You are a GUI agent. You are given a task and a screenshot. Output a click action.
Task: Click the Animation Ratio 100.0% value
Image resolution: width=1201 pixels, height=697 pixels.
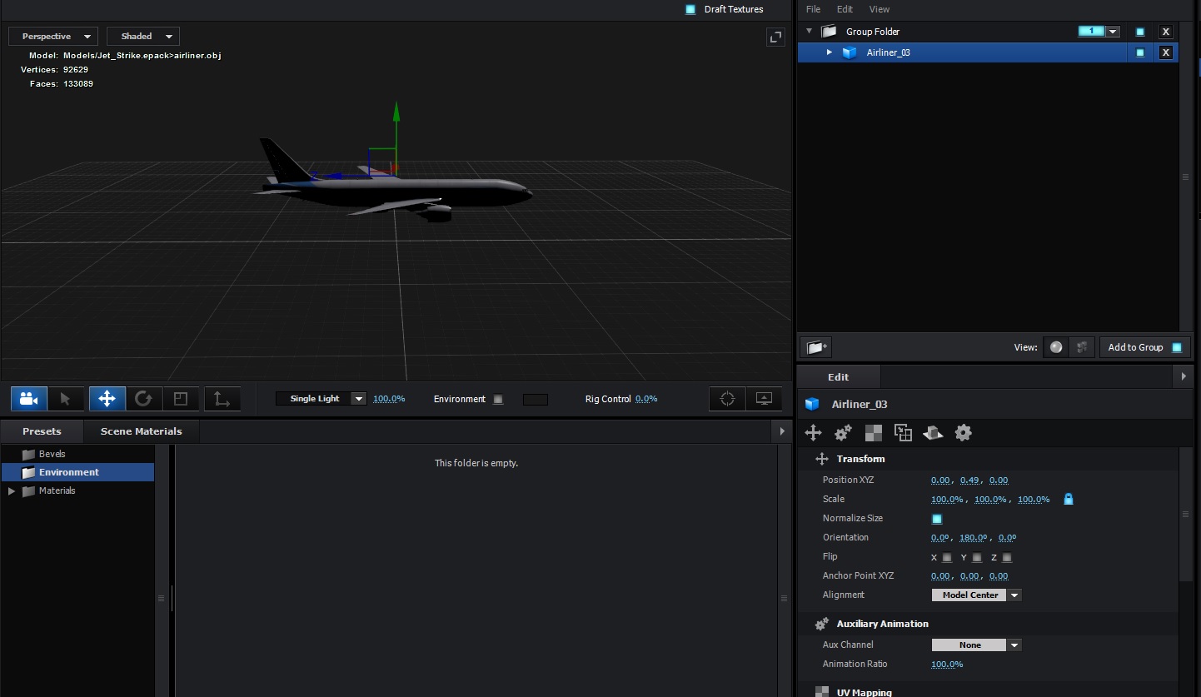[x=947, y=665]
